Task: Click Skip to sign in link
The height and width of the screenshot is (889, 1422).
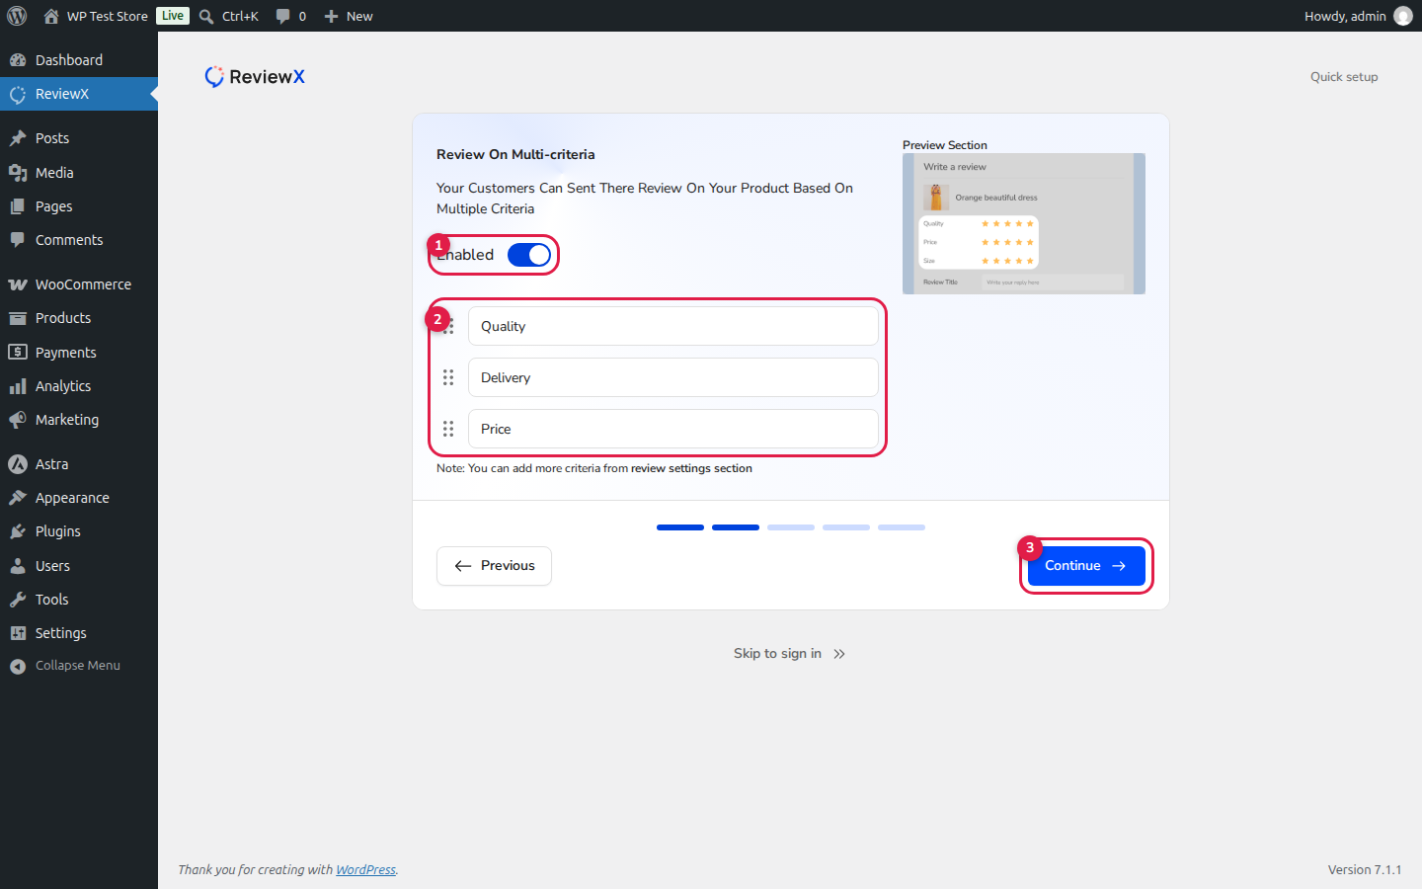Action: pyautogui.click(x=789, y=654)
